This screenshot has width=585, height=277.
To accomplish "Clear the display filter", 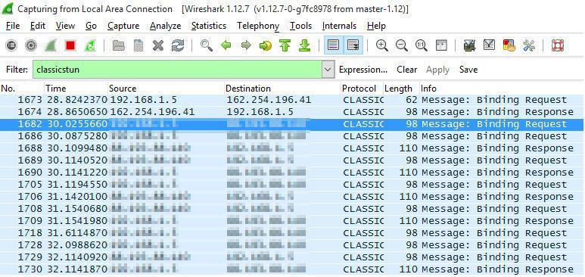I will [x=406, y=70].
